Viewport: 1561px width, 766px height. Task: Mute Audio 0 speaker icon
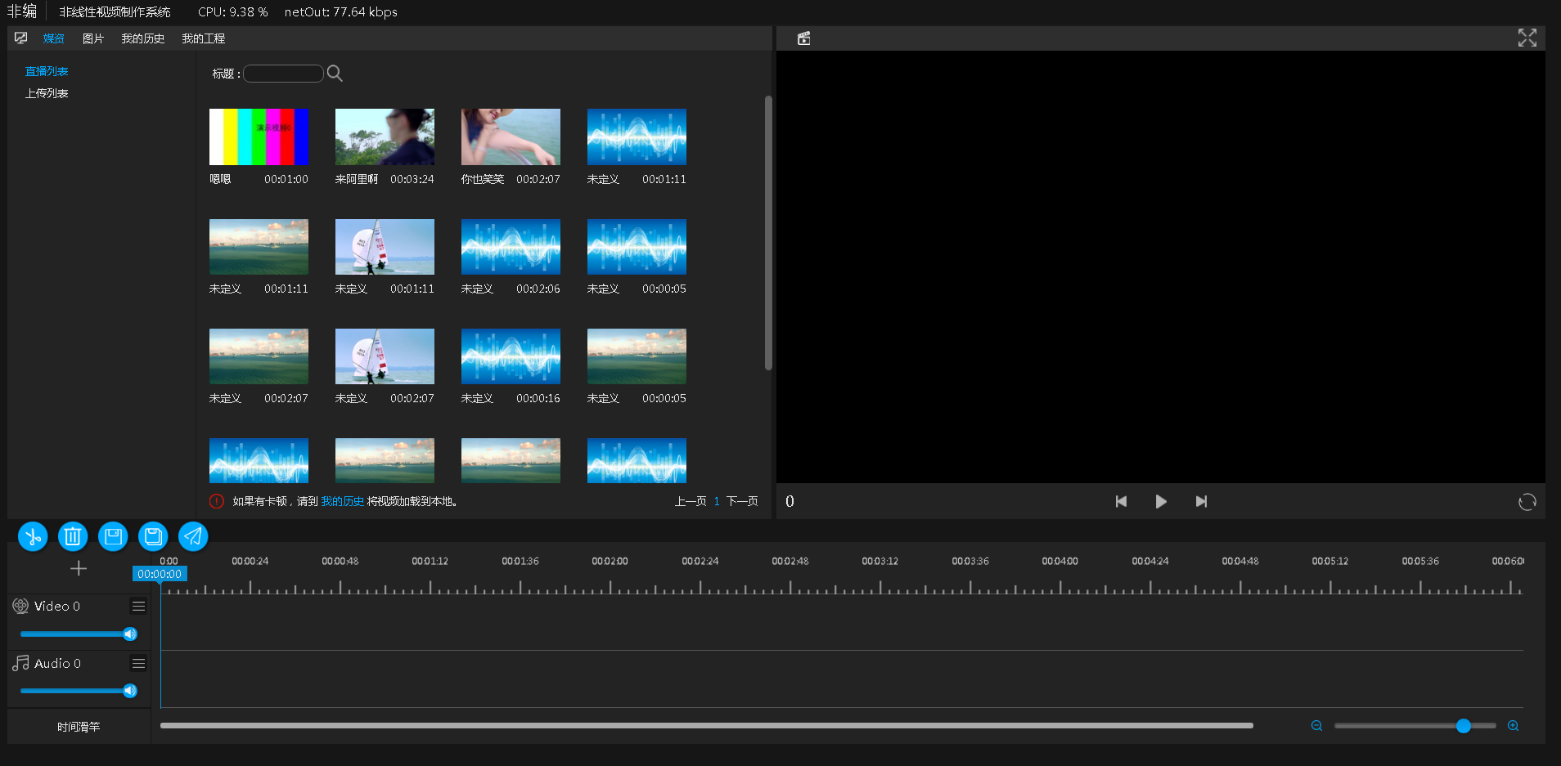[x=130, y=691]
